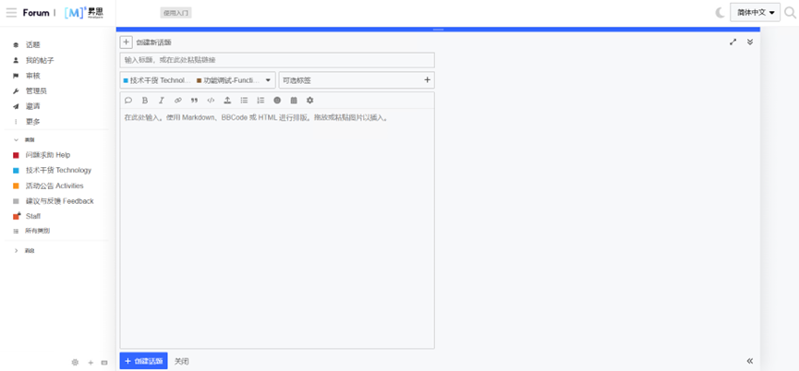The width and height of the screenshot is (799, 371).
Task: Open the 简体中文 language dropdown
Action: [x=755, y=13]
